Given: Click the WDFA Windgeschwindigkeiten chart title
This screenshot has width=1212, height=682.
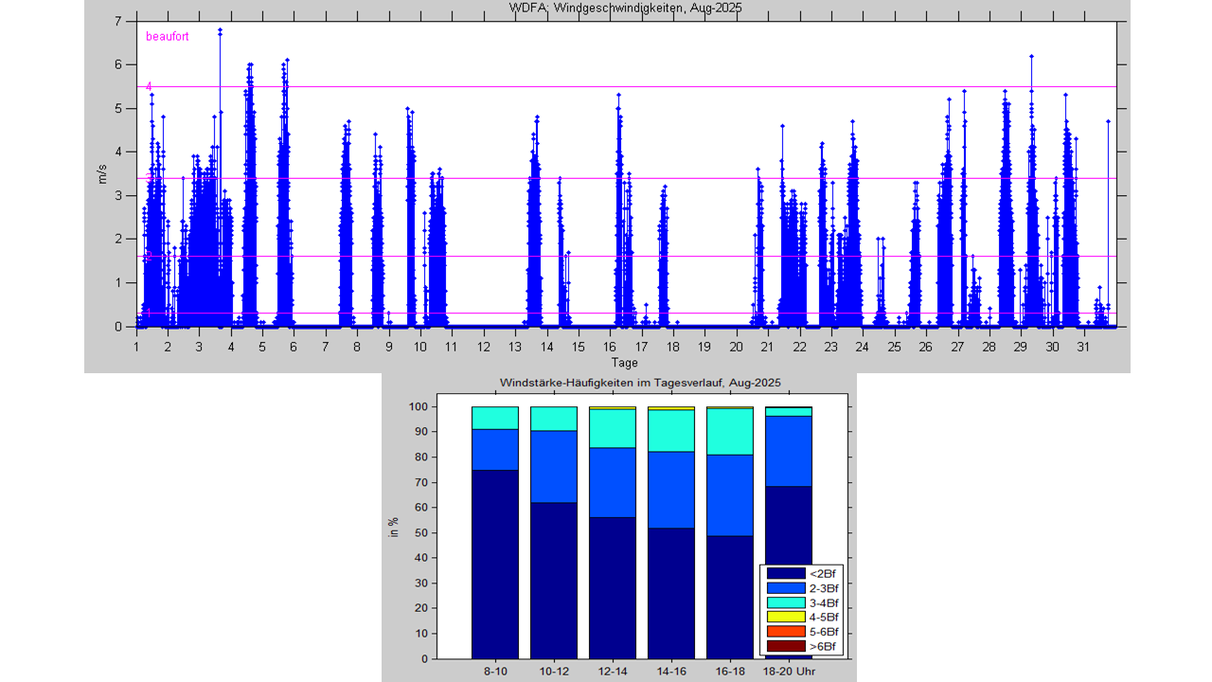Looking at the screenshot, I should pos(626,8).
